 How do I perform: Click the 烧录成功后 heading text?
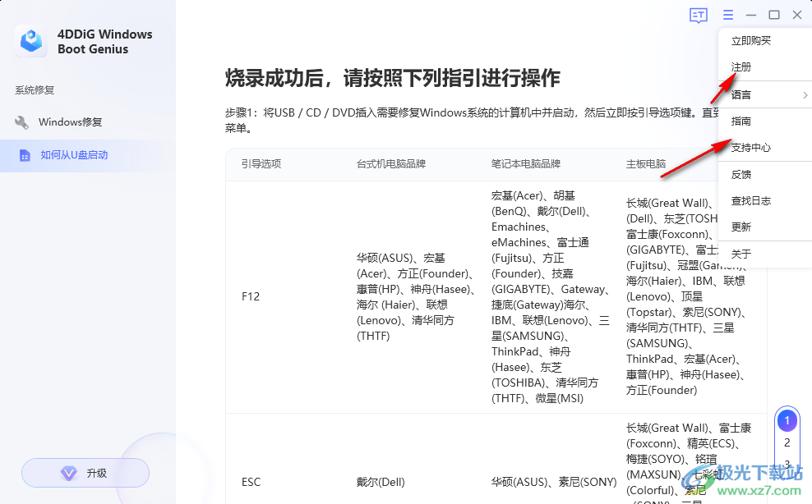pos(393,78)
